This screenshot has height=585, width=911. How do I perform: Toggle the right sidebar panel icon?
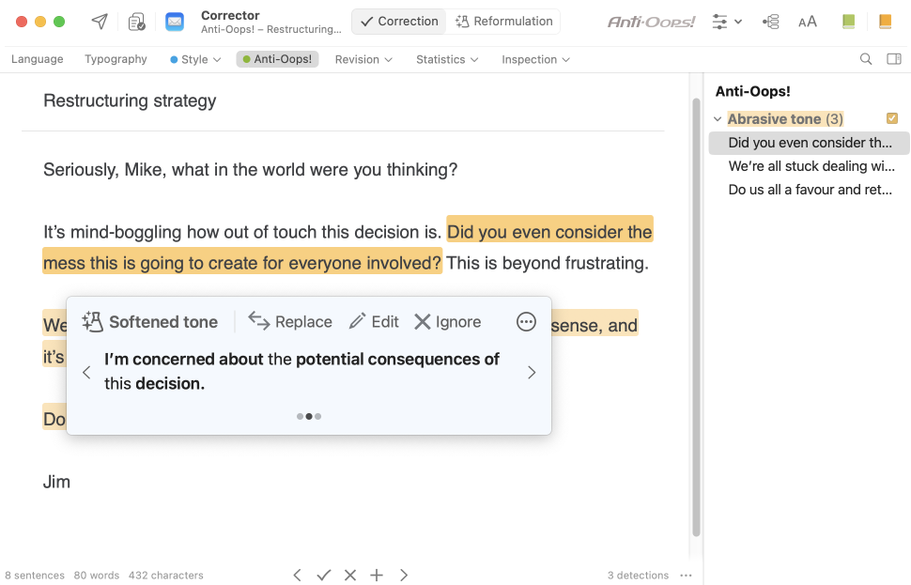(894, 59)
